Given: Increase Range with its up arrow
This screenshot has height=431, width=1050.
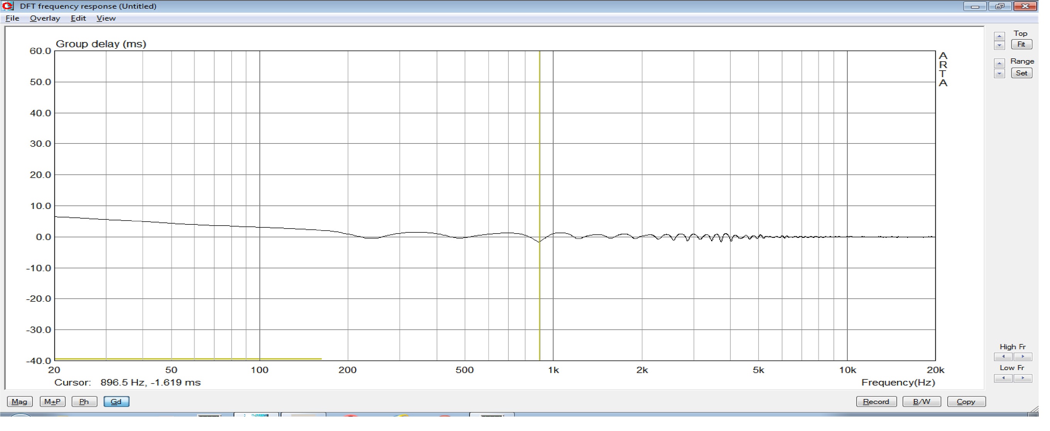Looking at the screenshot, I should 999,64.
